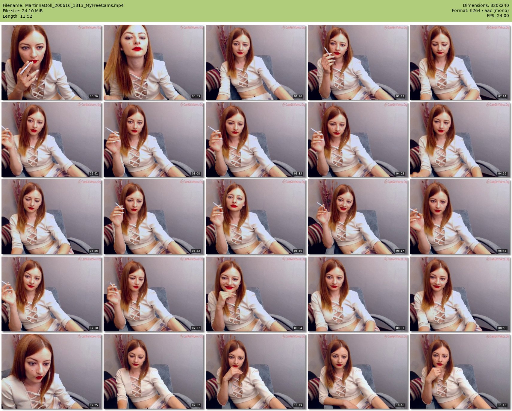This screenshot has height=411, width=512.
Task: Click the Dimensions 320x240 label
Action: click(486, 5)
